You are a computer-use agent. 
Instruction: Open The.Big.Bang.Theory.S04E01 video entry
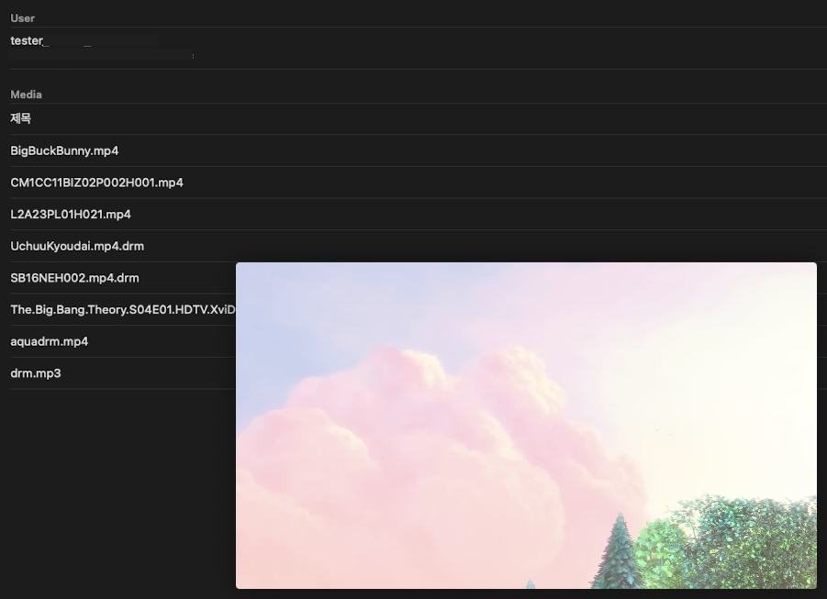[122, 309]
